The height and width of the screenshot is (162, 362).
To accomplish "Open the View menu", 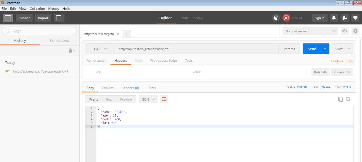I will 23,8.
